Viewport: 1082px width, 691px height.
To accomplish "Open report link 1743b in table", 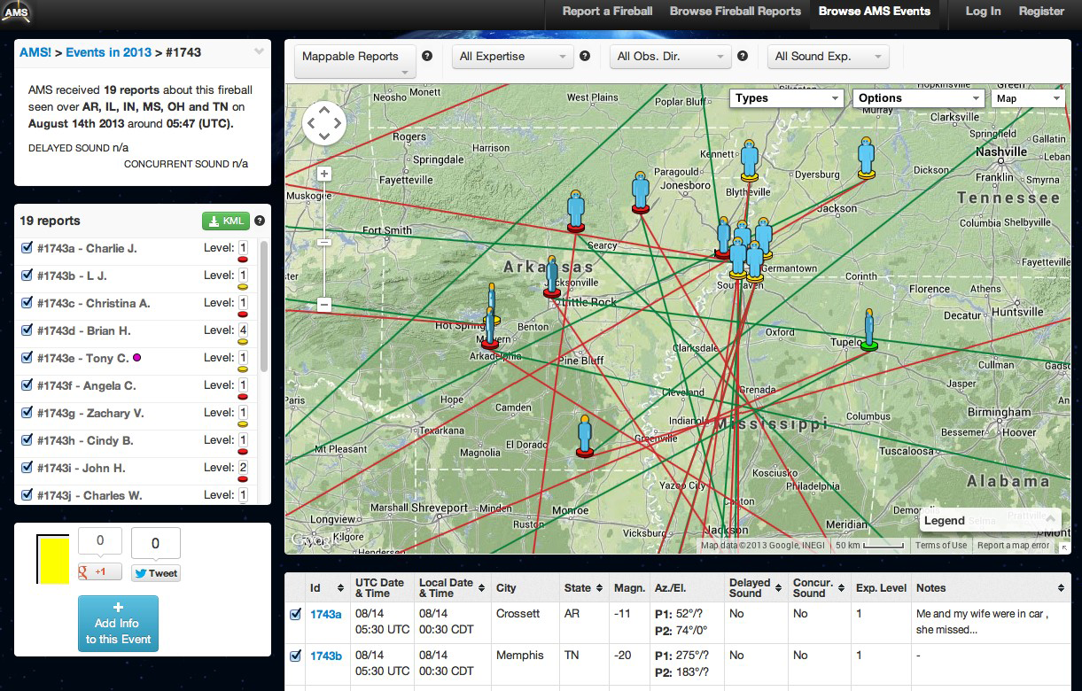I will (x=325, y=656).
